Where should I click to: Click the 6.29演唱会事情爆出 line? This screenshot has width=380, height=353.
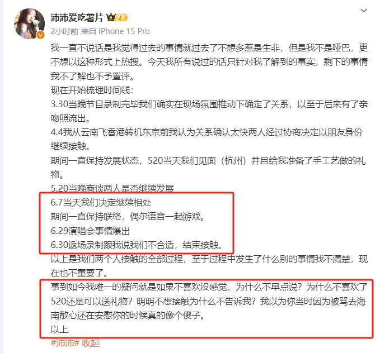[x=90, y=231]
